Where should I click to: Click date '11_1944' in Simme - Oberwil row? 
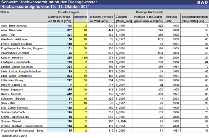pyautogui.click(x=121, y=121)
